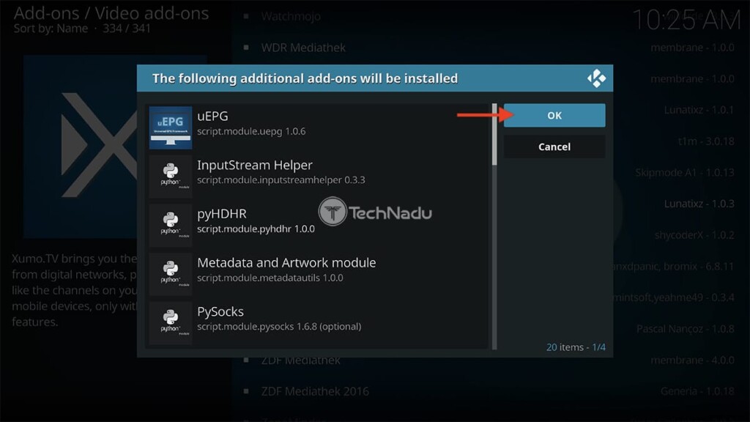
Task: Click script.module.pyhdhr 1.0.0 text
Action: (256, 229)
